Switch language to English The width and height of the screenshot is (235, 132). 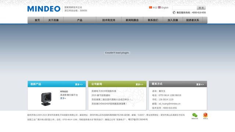tap(165, 8)
